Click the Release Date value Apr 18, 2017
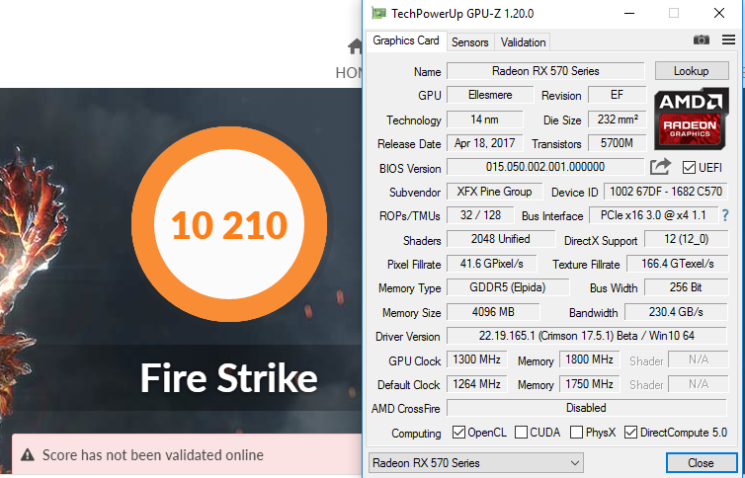This screenshot has height=478, width=745. coord(484,143)
